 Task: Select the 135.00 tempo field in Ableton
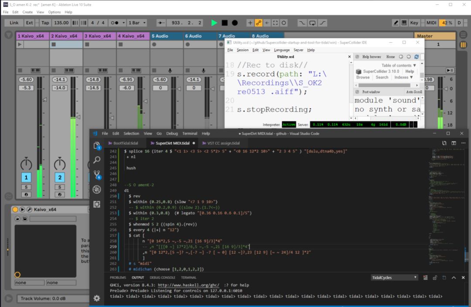coord(61,23)
